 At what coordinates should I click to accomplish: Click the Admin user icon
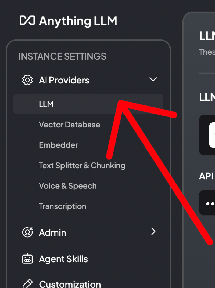tap(27, 232)
